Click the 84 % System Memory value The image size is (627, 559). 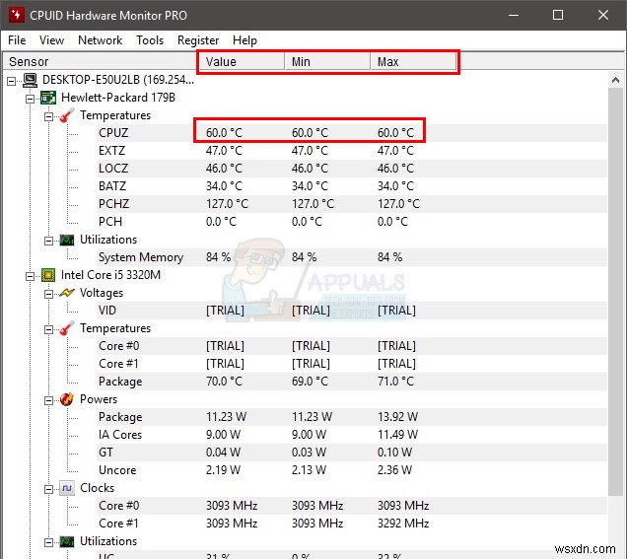(x=218, y=257)
